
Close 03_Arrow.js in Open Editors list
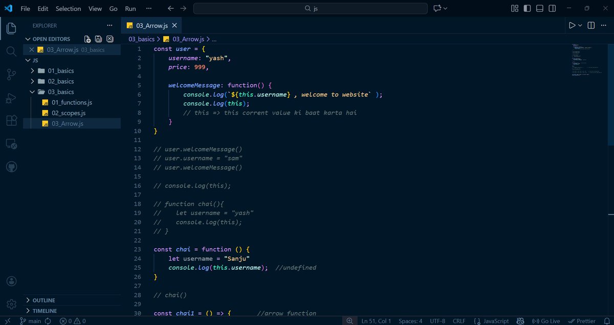click(x=32, y=50)
